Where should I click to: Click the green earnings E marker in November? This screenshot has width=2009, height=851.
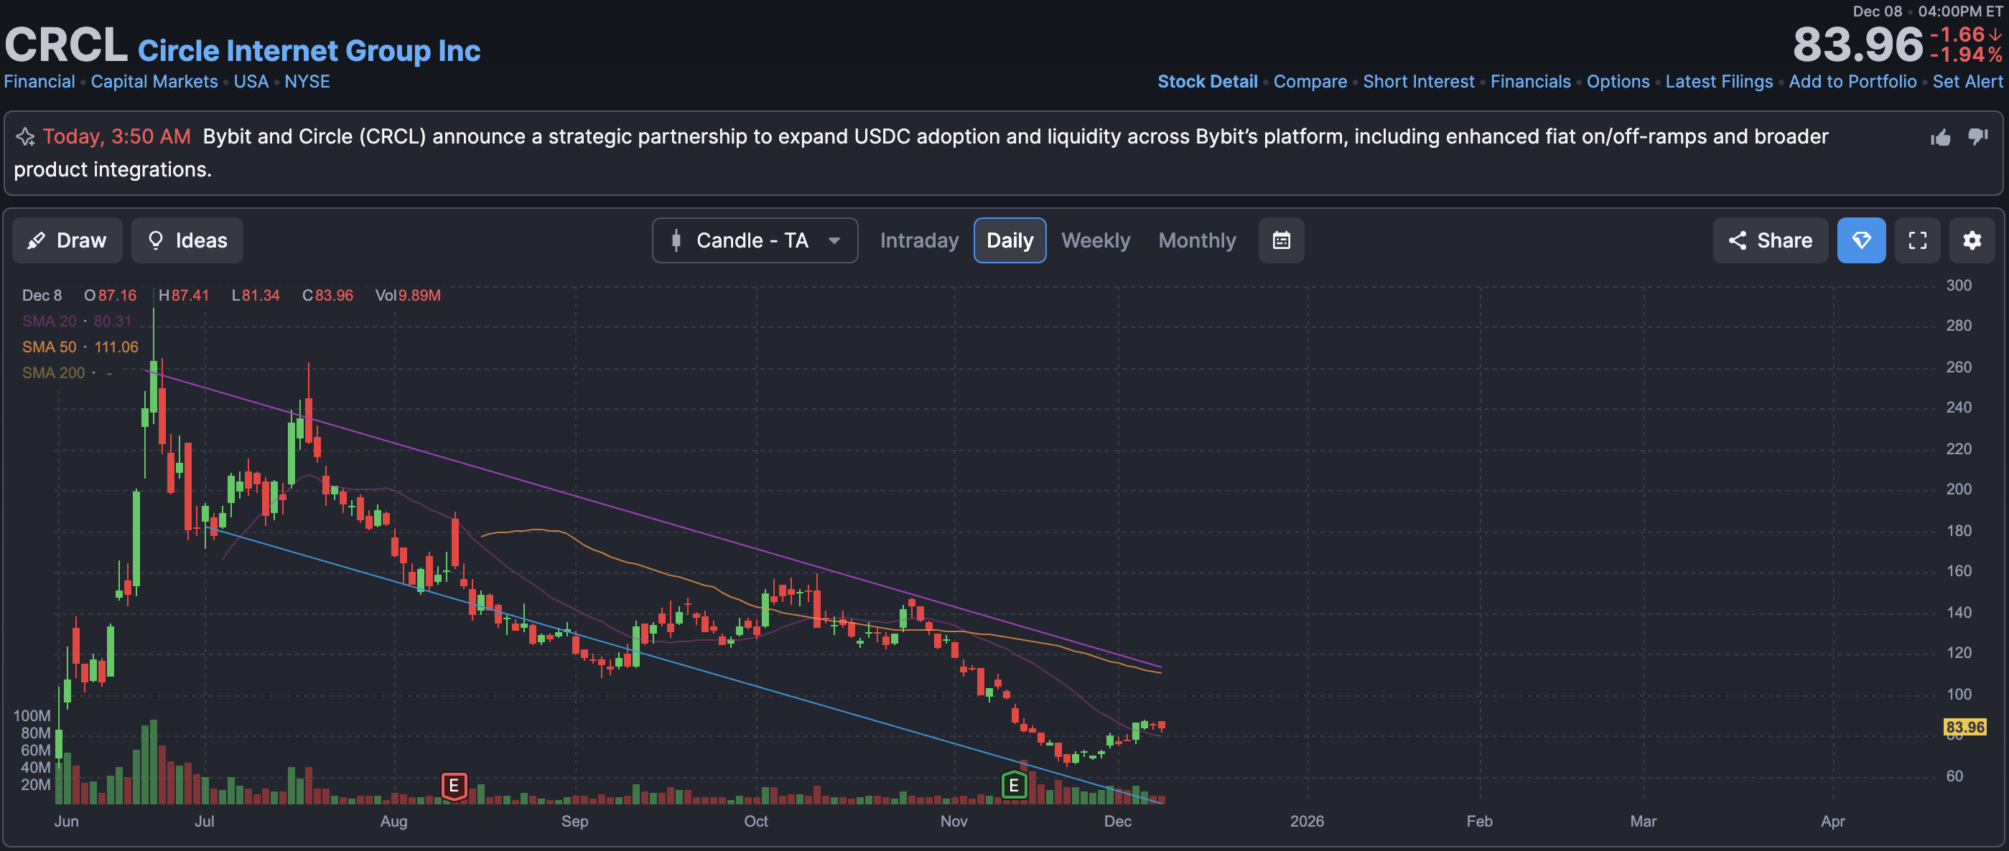pyautogui.click(x=1013, y=786)
